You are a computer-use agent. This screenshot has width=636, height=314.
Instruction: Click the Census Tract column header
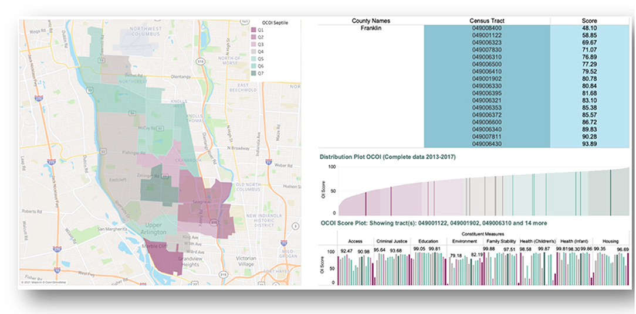(487, 21)
